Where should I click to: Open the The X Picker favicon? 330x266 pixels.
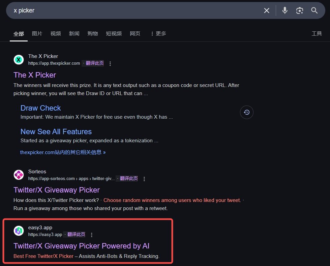19,60
